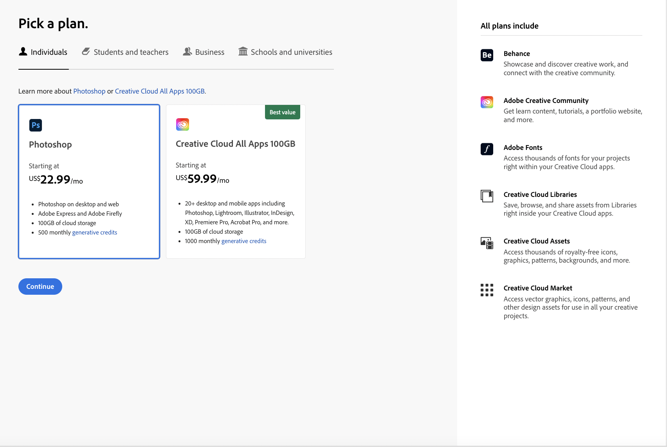This screenshot has width=667, height=447.
Task: Click the Creative Cloud Market grid icon
Action: point(487,290)
